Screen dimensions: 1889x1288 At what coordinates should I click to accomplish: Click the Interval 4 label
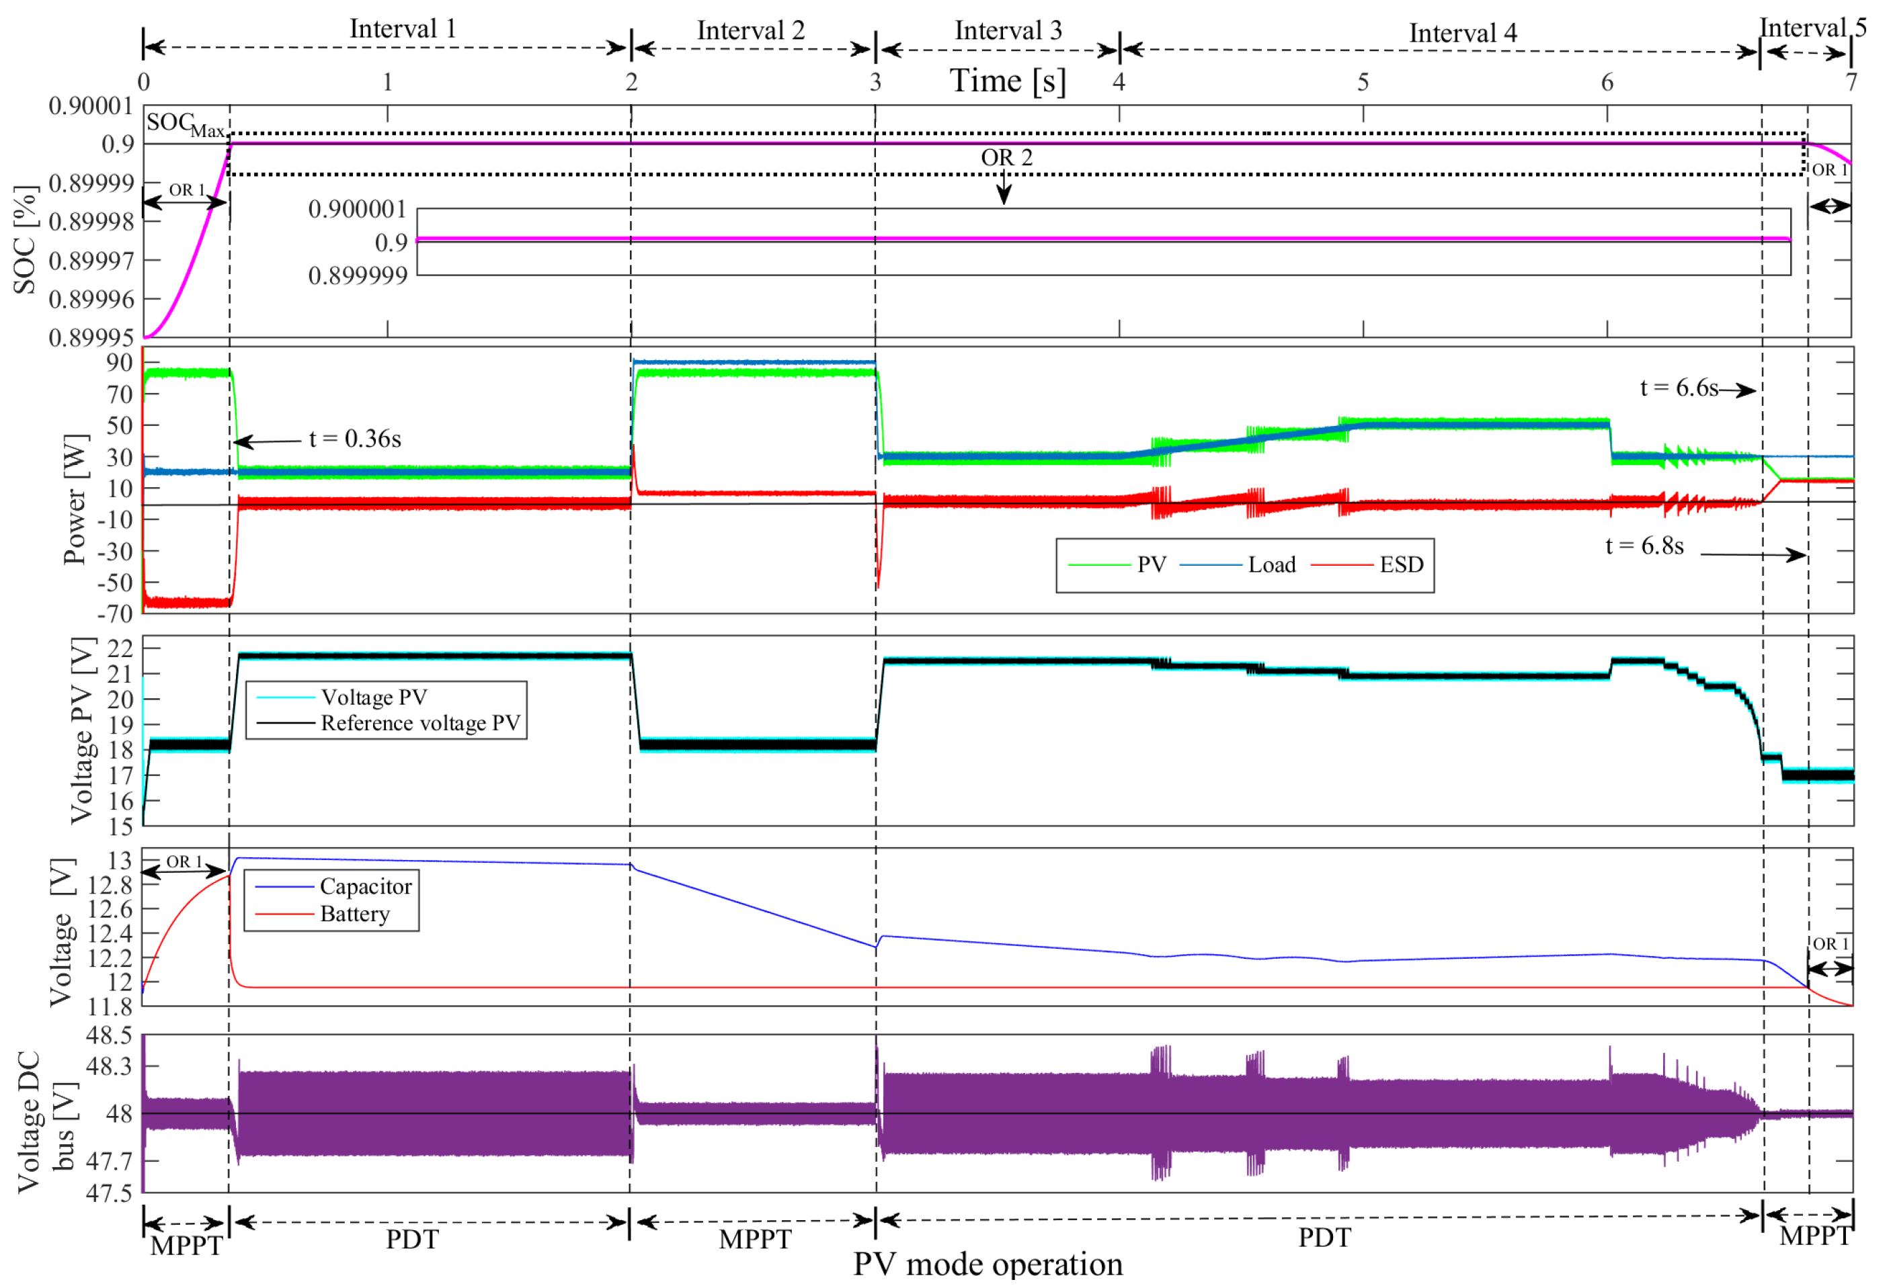tap(1463, 34)
